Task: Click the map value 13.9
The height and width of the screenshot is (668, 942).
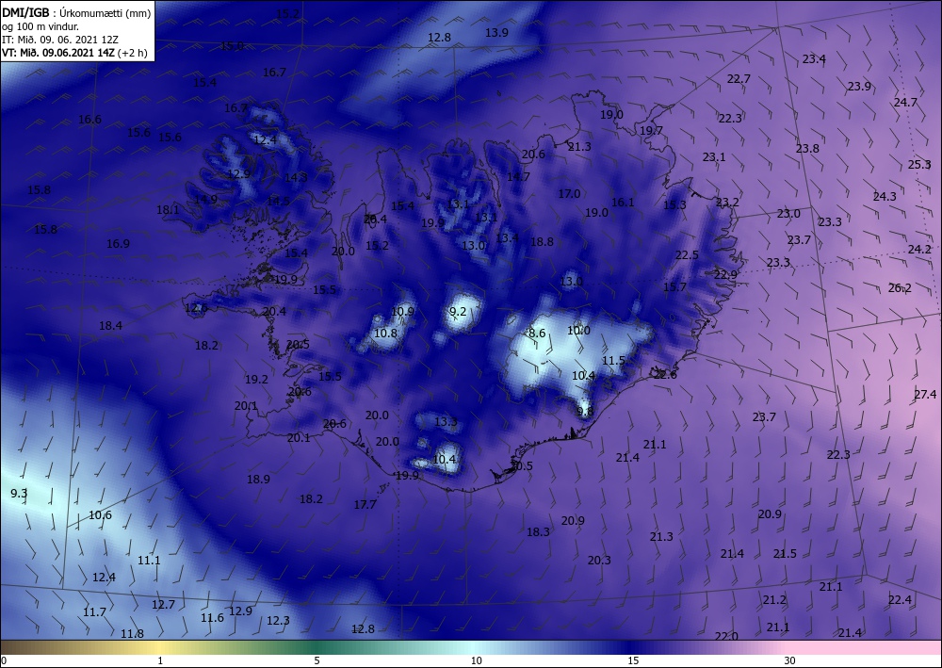Action: tap(496, 32)
